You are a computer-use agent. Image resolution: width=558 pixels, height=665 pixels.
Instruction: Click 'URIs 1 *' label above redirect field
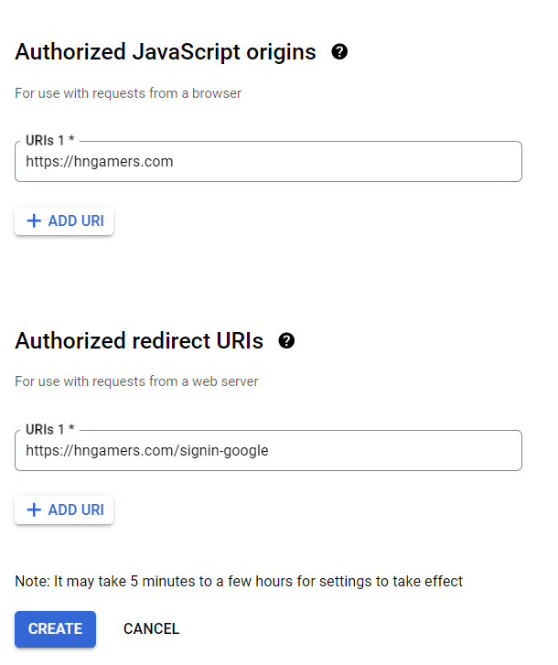pos(49,430)
